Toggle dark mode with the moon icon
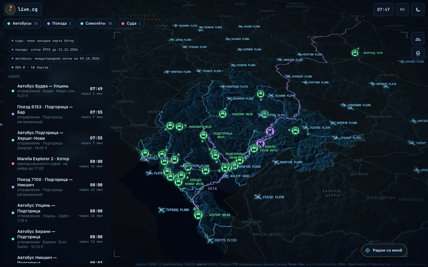Screen dimensions: 428x267 pyautogui.click(x=418, y=9)
